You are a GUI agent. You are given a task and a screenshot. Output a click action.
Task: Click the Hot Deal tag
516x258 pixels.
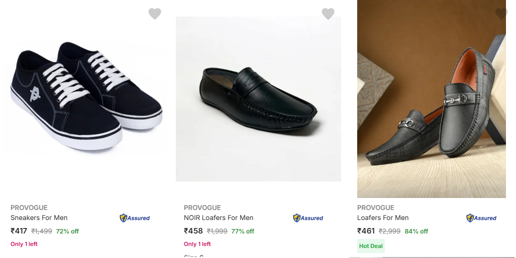(x=371, y=246)
